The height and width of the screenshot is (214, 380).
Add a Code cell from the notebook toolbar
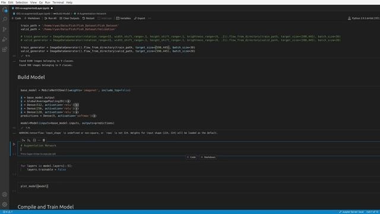[x=17, y=18]
